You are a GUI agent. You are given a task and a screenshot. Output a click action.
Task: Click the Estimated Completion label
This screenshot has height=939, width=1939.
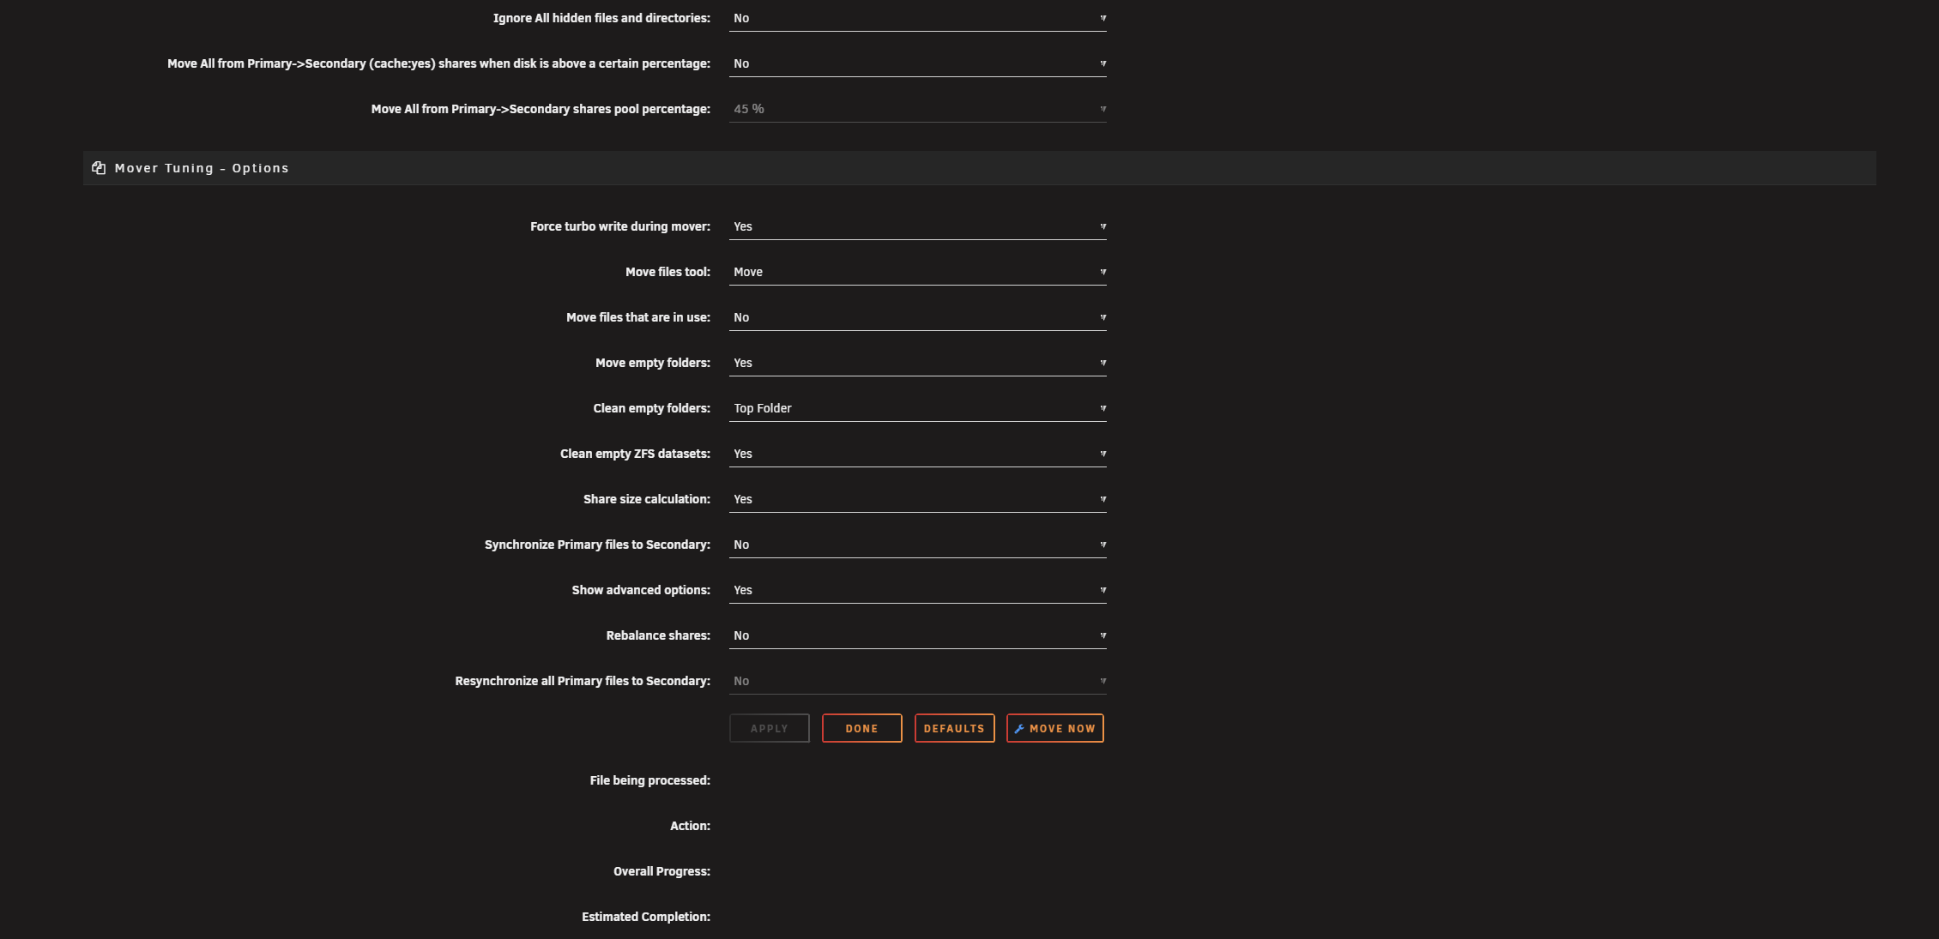tap(645, 917)
